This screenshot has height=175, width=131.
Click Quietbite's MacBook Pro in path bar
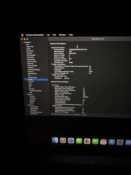[x=63, y=114]
